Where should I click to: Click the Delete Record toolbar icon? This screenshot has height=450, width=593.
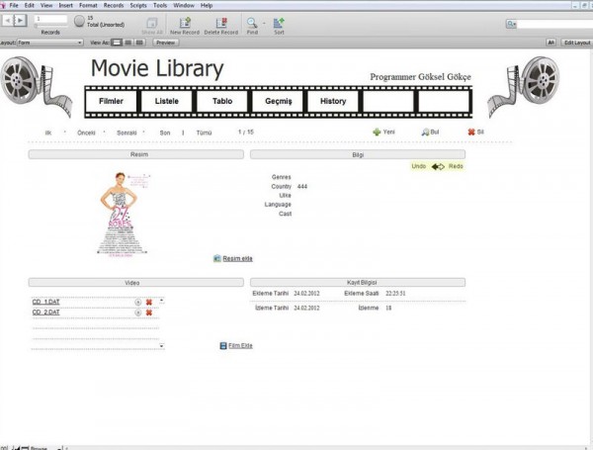click(220, 21)
